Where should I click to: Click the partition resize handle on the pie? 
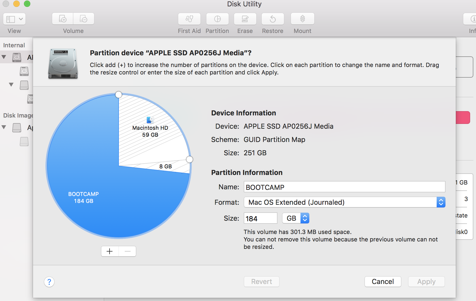point(189,160)
